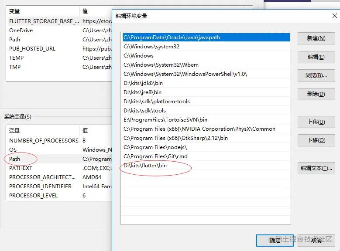The image size is (340, 251).
Task: Select the PATHEXT system variable
Action: (59, 168)
